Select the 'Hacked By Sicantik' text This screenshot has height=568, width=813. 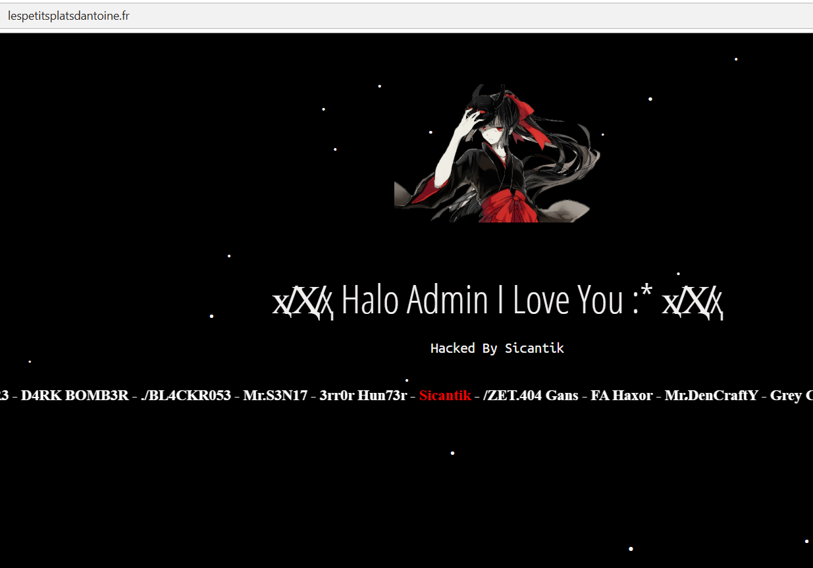pyautogui.click(x=497, y=348)
